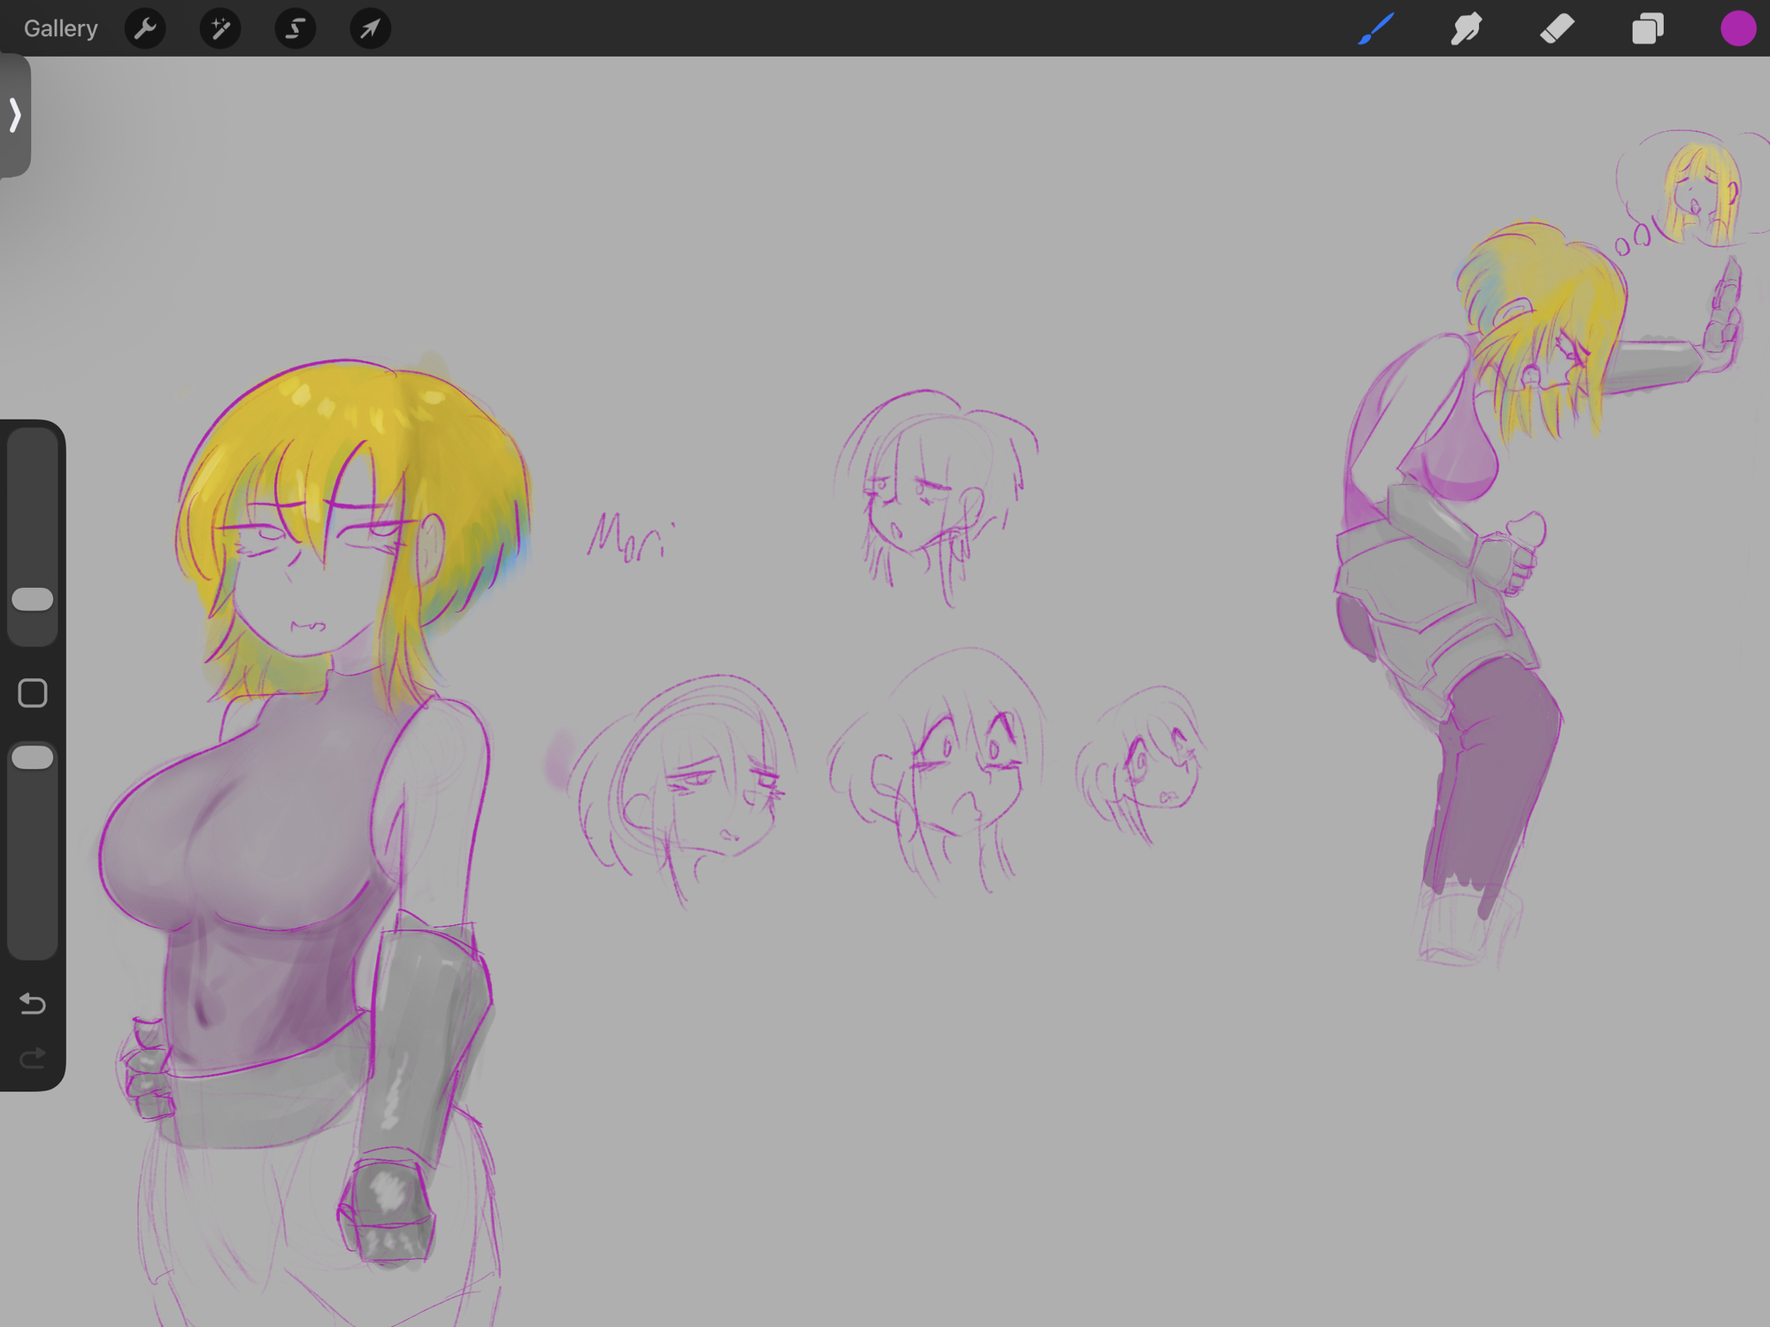
Task: Click the brush opacity slider handle
Action: [33, 758]
